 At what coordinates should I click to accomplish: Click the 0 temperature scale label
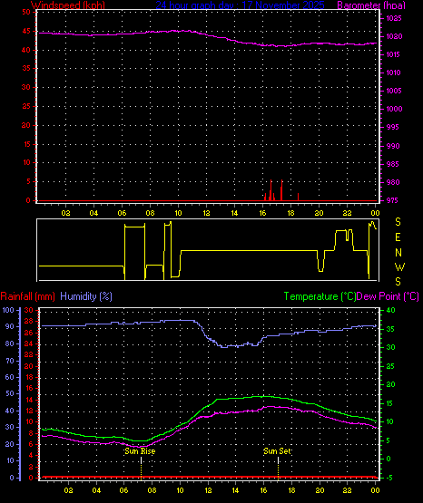[x=389, y=459]
